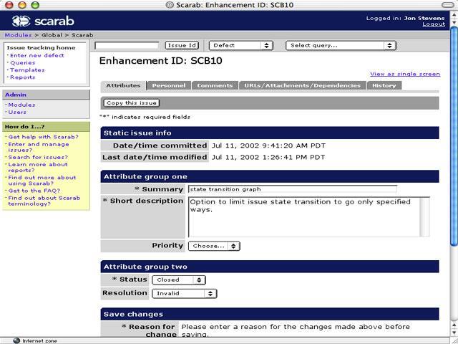Open the Comments tab

215,85
